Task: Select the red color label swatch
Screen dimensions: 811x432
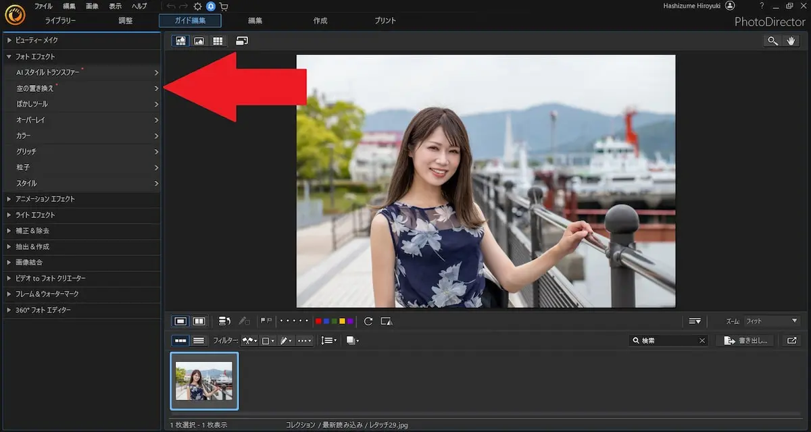Action: (x=318, y=321)
